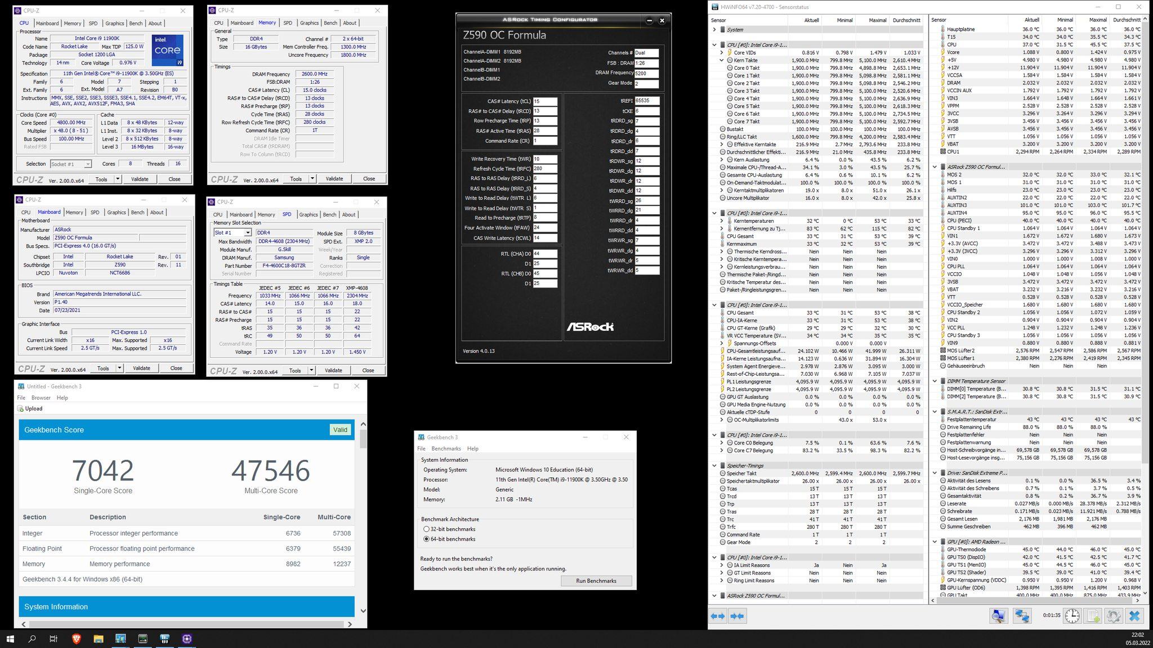Screen dimensions: 1153x648
Task: Open Tools dropdown arrow in CPU-Z Mainboard window
Action: (x=119, y=368)
